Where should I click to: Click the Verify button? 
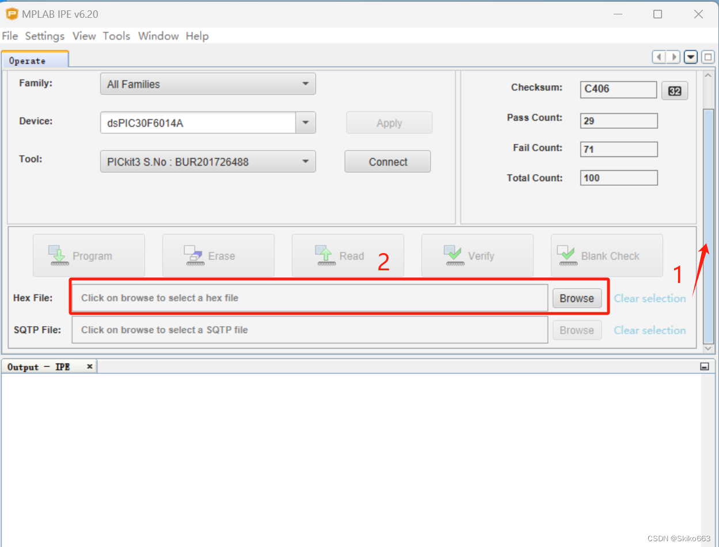tap(477, 256)
